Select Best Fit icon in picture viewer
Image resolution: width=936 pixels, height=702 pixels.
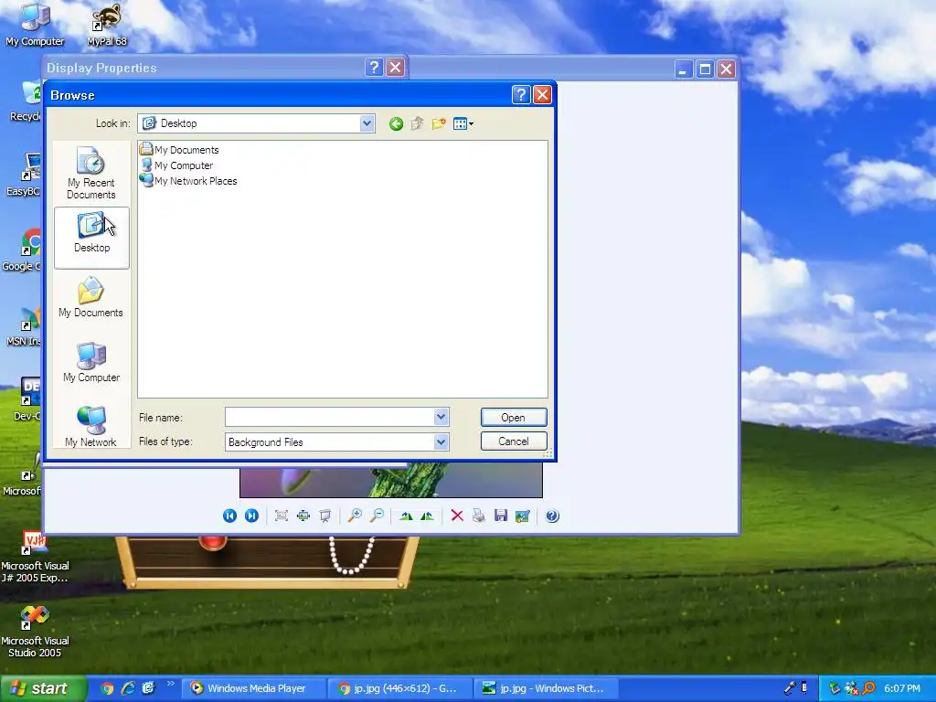coord(282,516)
